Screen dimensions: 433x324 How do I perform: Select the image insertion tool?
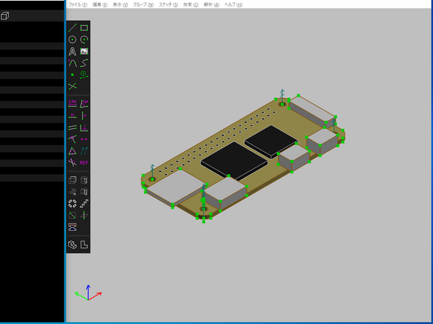coord(84,51)
